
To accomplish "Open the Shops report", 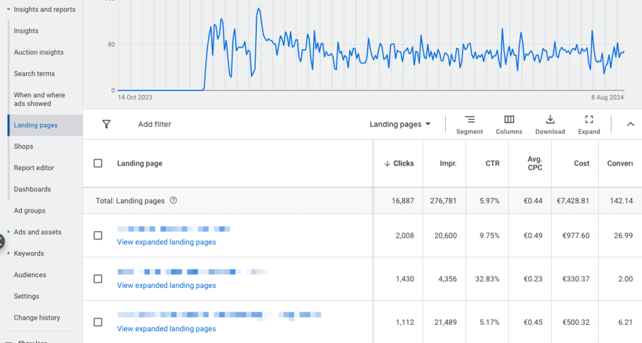I will (x=23, y=146).
